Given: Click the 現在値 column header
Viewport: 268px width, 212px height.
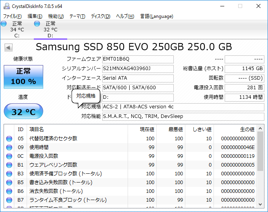Looking at the screenshot, I should click(x=142, y=129).
